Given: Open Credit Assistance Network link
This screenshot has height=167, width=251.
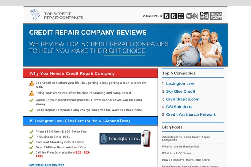Looking at the screenshot, I should pyautogui.click(x=191, y=114).
